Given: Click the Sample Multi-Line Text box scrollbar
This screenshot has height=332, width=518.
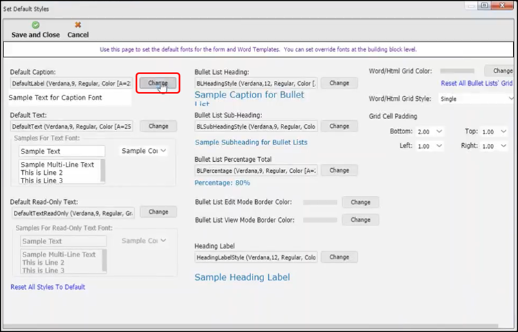Looking at the screenshot, I should (x=103, y=171).
